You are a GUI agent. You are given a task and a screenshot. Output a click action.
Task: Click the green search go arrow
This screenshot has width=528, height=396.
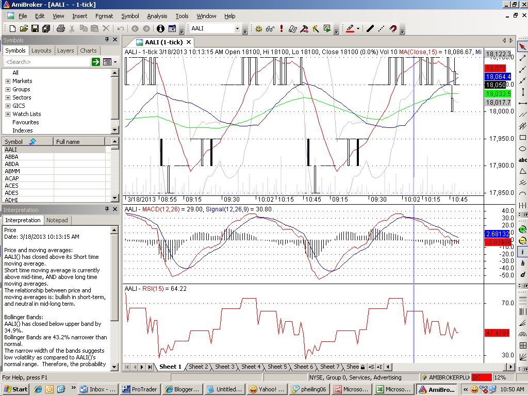(95, 62)
